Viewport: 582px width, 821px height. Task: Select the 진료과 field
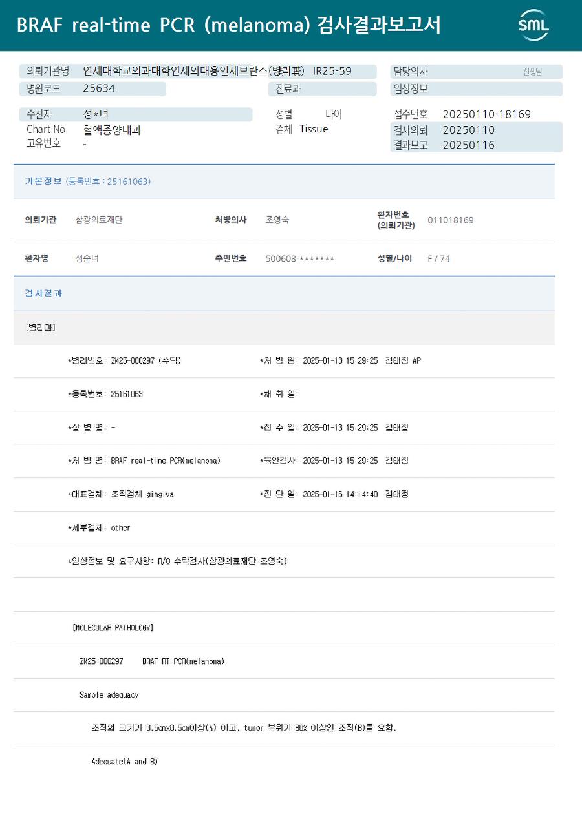point(322,89)
